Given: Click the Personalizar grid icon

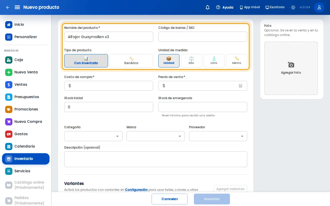Looking at the screenshot, I should [x=9, y=37].
